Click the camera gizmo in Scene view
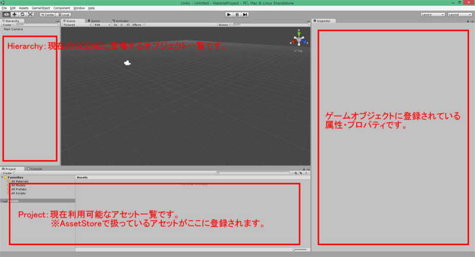Viewport: 475px width, 257px height. click(x=127, y=63)
